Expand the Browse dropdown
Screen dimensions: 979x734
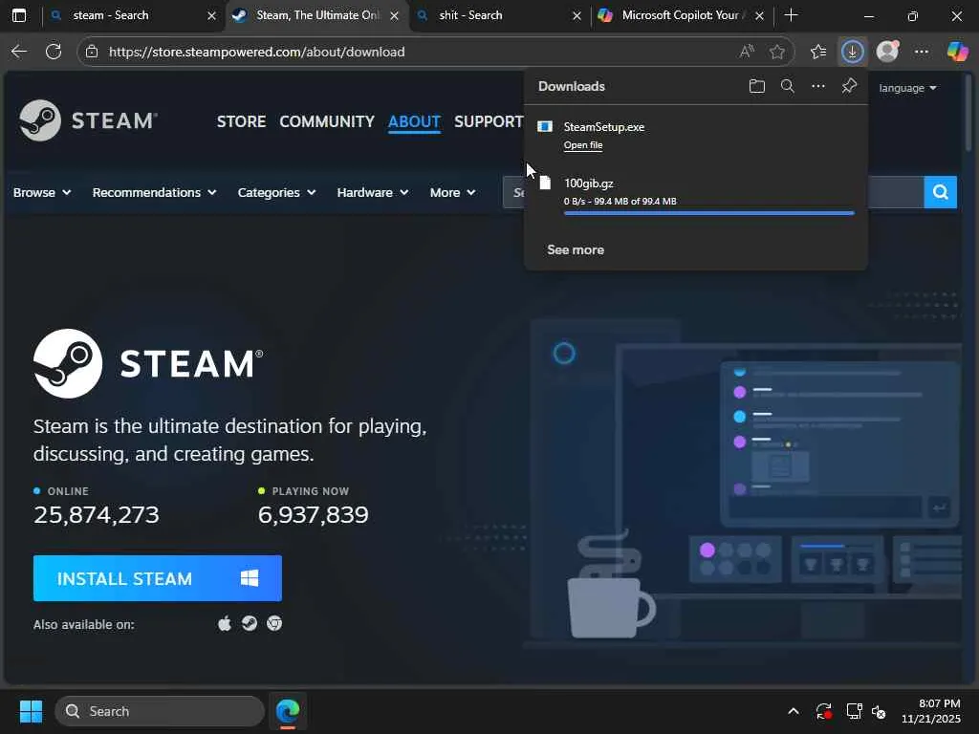pyautogui.click(x=42, y=192)
